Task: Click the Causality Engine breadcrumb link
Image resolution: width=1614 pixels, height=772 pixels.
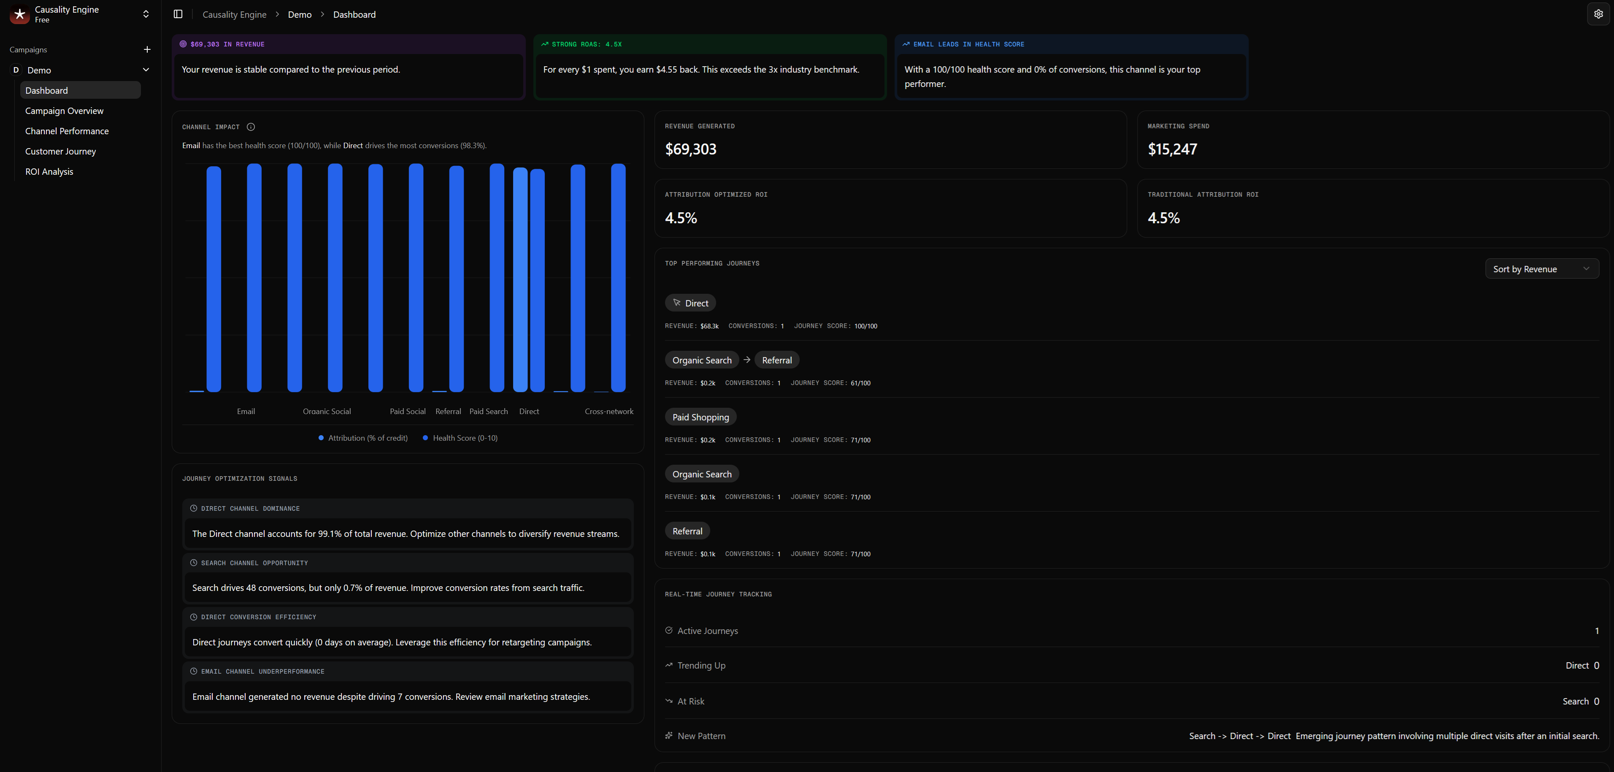Action: 234,14
